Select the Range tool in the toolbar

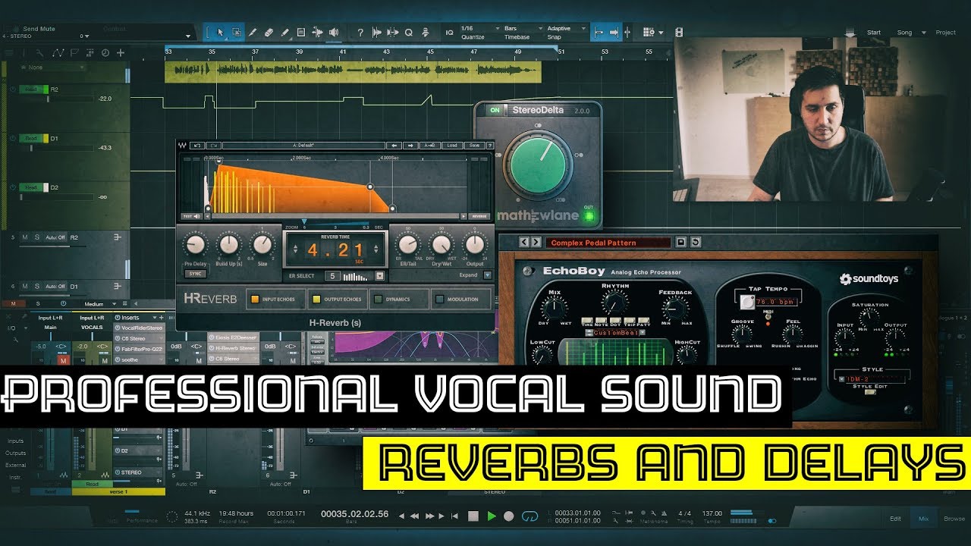236,33
